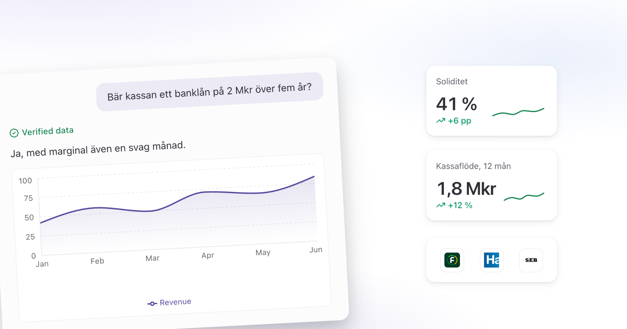Click the trend arrow beside +12 %
627x329 pixels.
(x=441, y=205)
